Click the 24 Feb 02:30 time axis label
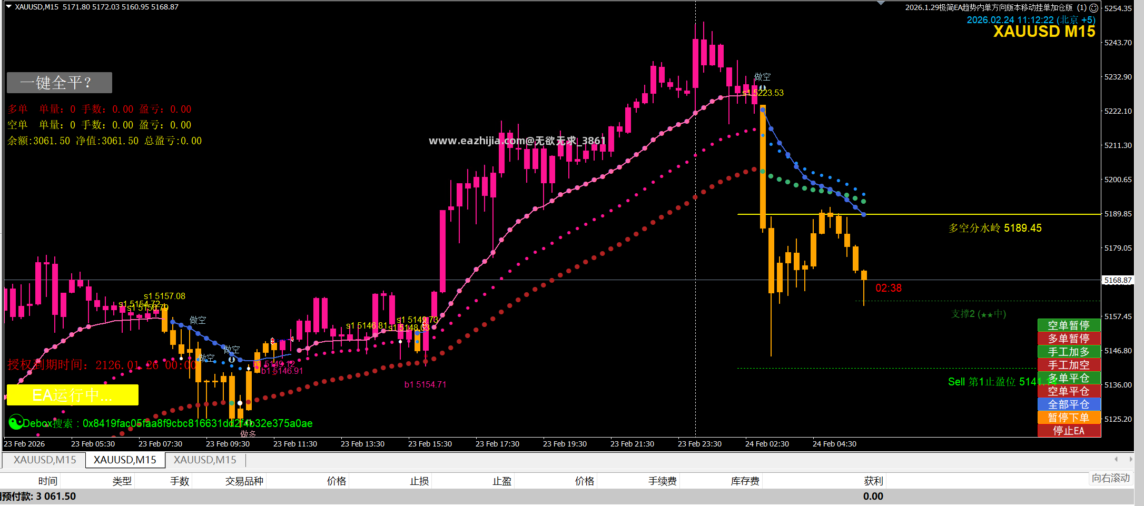The image size is (1144, 506). pos(767,444)
